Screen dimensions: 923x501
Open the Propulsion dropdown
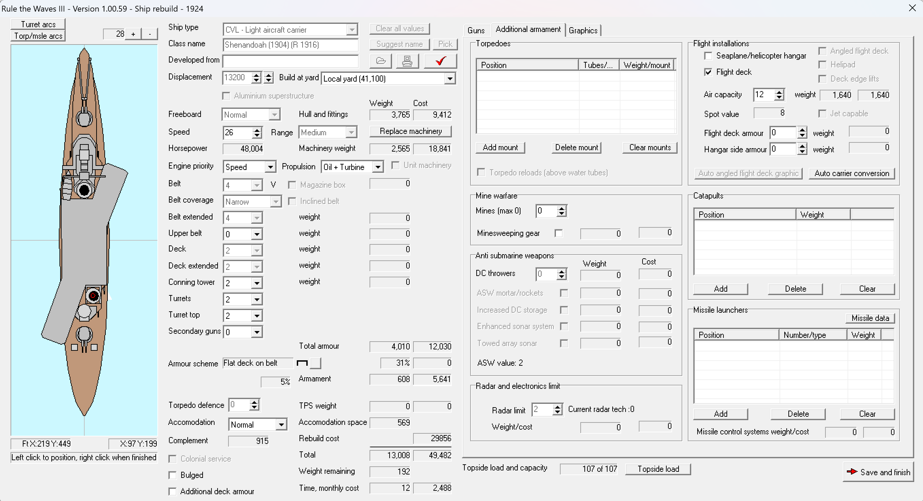378,167
